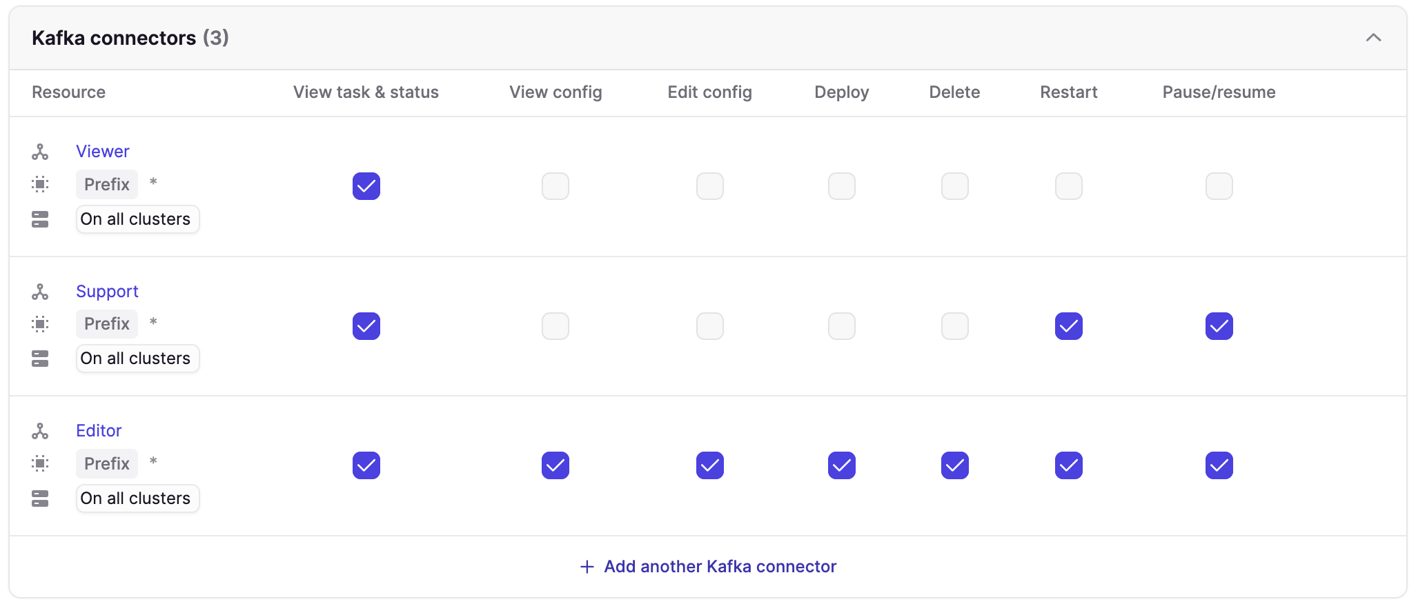
Task: Open On all clusters selector for Support
Action: tap(137, 359)
